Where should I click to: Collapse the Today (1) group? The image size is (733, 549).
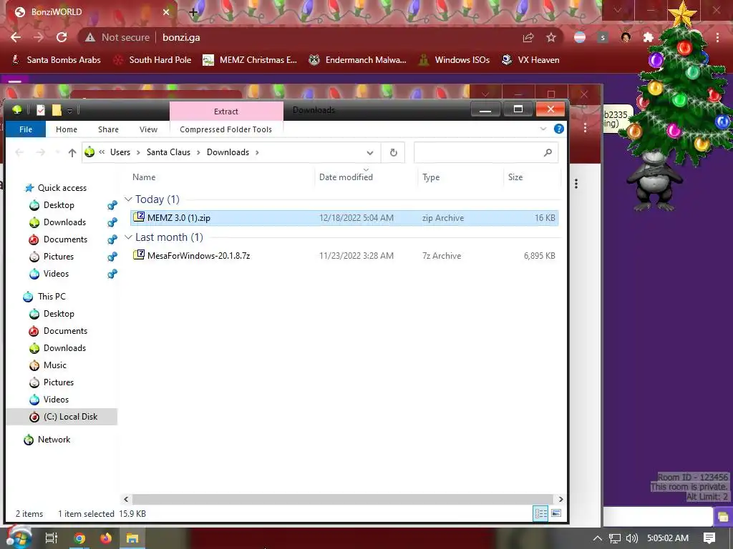[x=129, y=199]
